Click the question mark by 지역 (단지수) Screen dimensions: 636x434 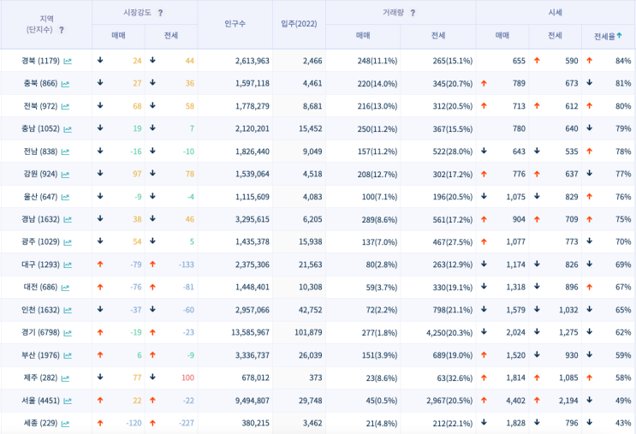(x=62, y=30)
